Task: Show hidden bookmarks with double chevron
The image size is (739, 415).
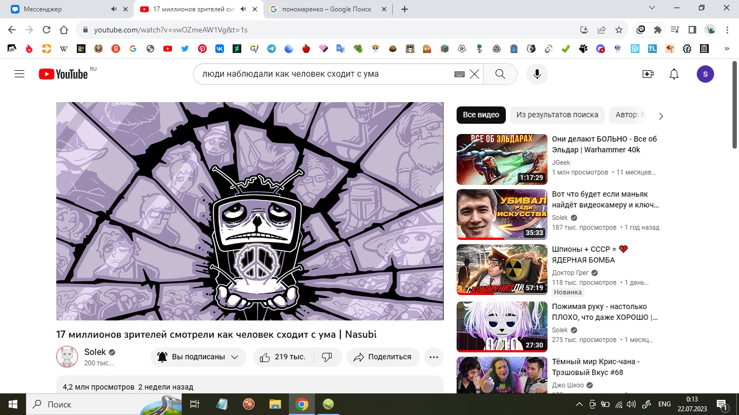Action: pos(727,49)
